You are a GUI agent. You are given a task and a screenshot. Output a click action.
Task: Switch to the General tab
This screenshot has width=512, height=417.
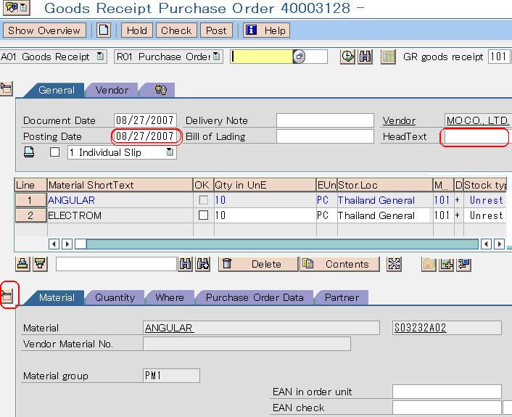point(56,90)
